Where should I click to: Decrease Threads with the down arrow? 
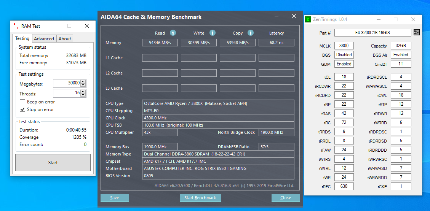83,95
